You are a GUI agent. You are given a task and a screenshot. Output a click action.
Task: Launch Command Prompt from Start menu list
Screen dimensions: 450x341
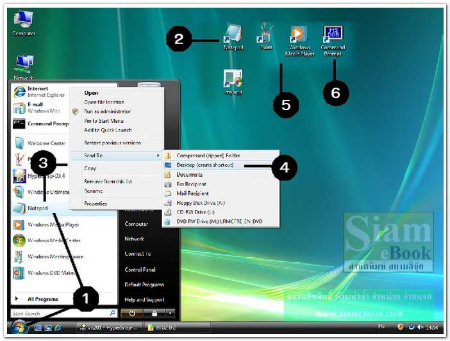(x=41, y=123)
